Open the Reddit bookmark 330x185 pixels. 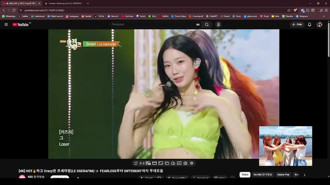86,16
